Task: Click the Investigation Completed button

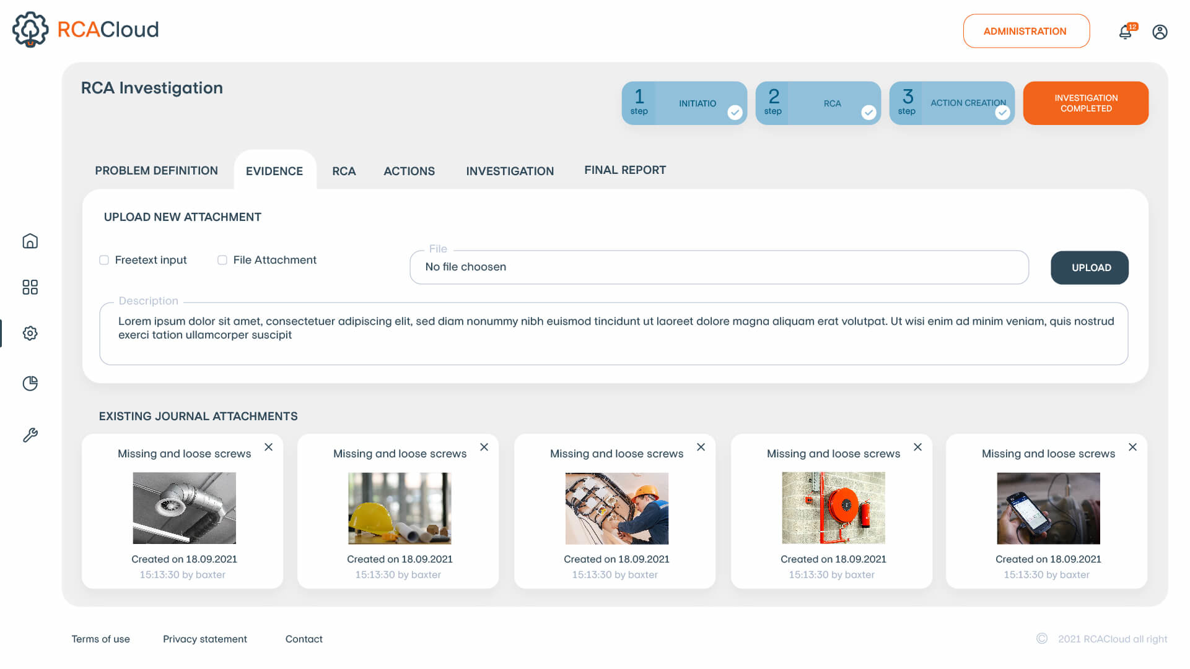Action: [1086, 103]
